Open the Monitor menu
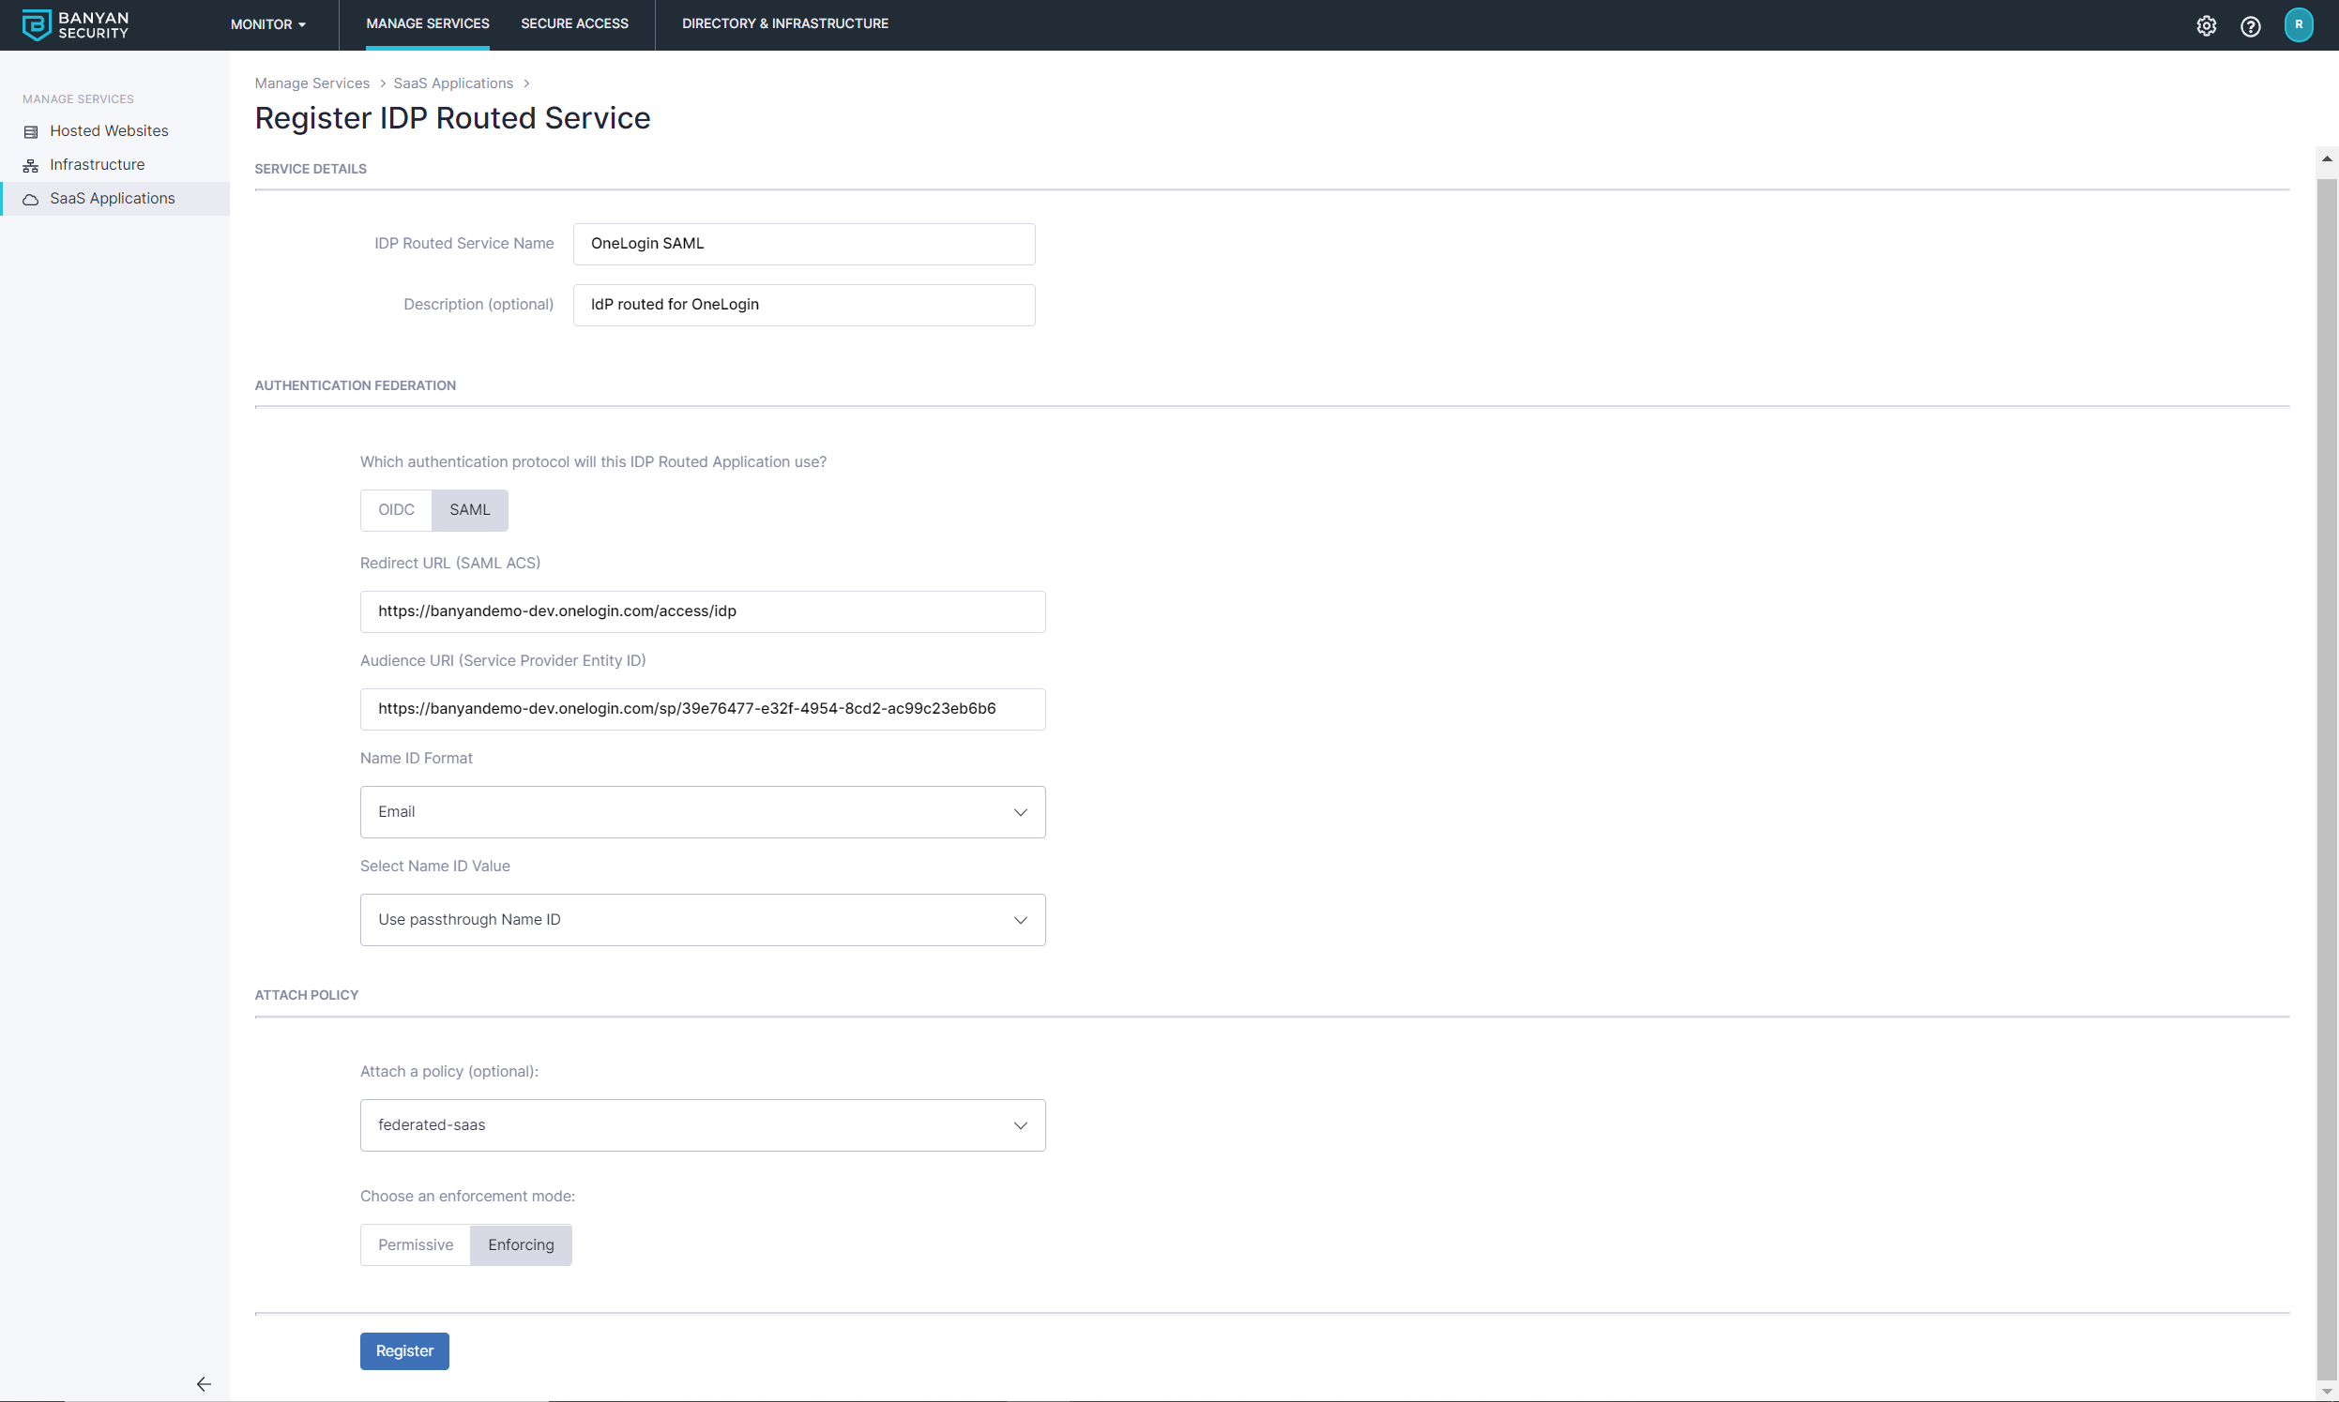The height and width of the screenshot is (1402, 2339). pyautogui.click(x=267, y=24)
